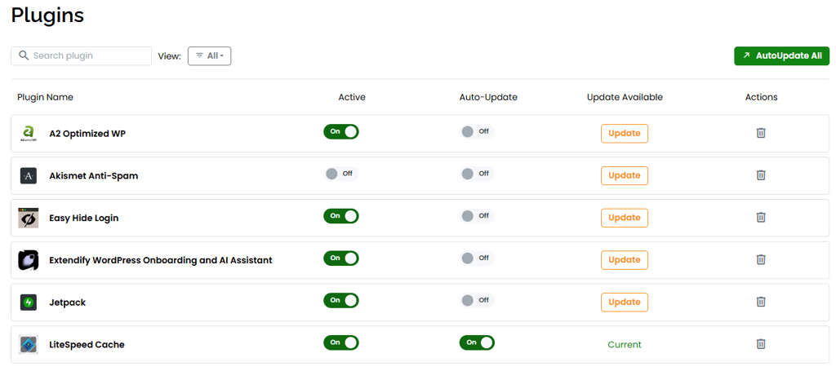Toggle Jetpack Active switch off
Screen dimensions: 836x371
[x=341, y=300]
